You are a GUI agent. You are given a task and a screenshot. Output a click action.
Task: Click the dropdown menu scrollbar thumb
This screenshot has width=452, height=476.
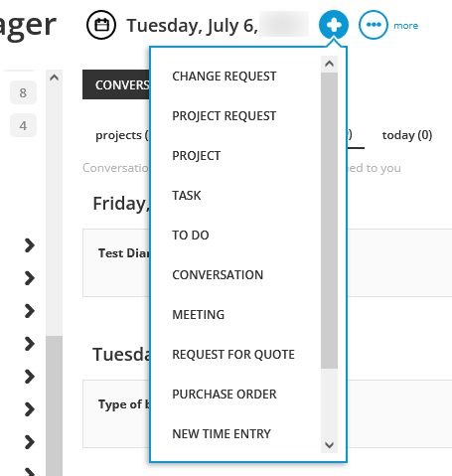(x=329, y=221)
